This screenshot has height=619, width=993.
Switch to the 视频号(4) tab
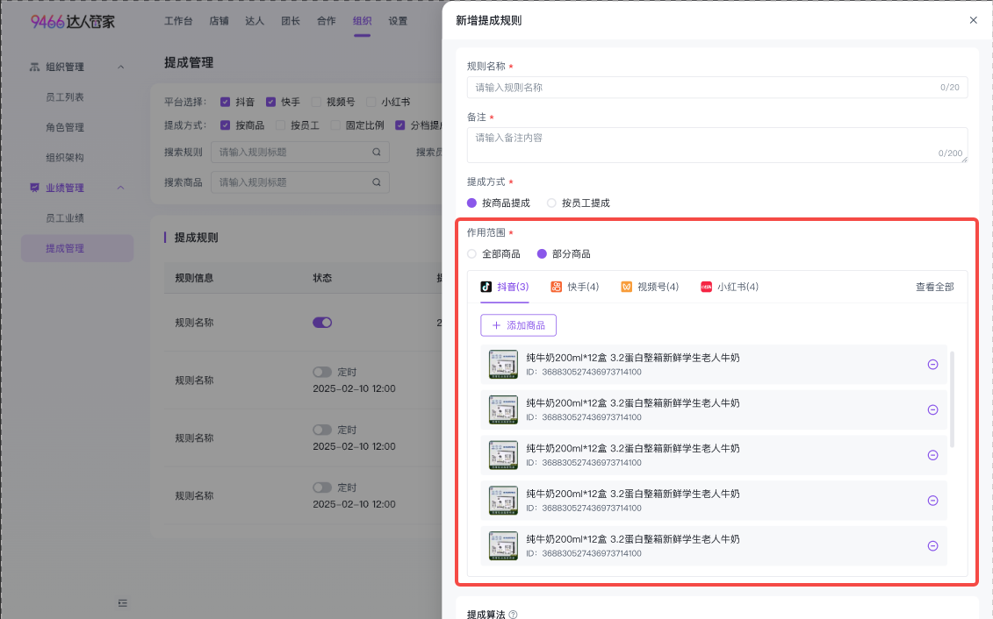coord(650,287)
